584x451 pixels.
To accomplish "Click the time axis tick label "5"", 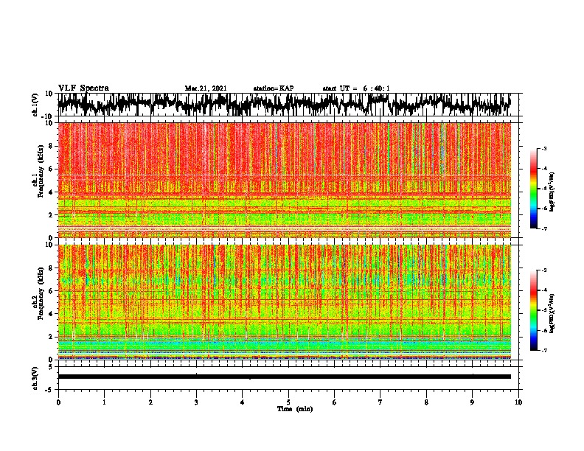I will (x=288, y=402).
